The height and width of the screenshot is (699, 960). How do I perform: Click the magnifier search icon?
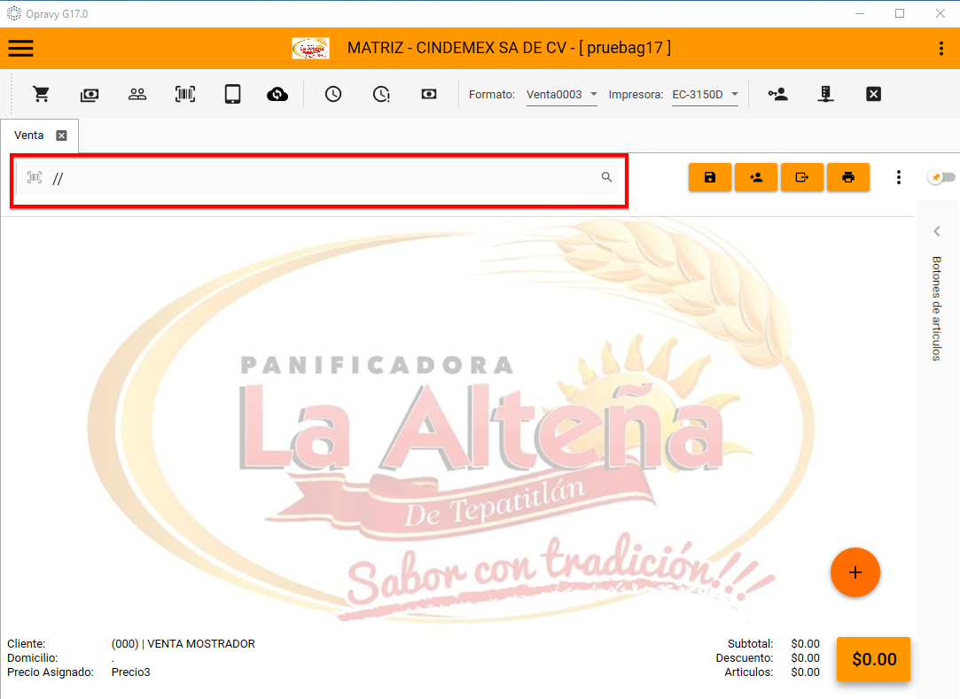(x=606, y=177)
